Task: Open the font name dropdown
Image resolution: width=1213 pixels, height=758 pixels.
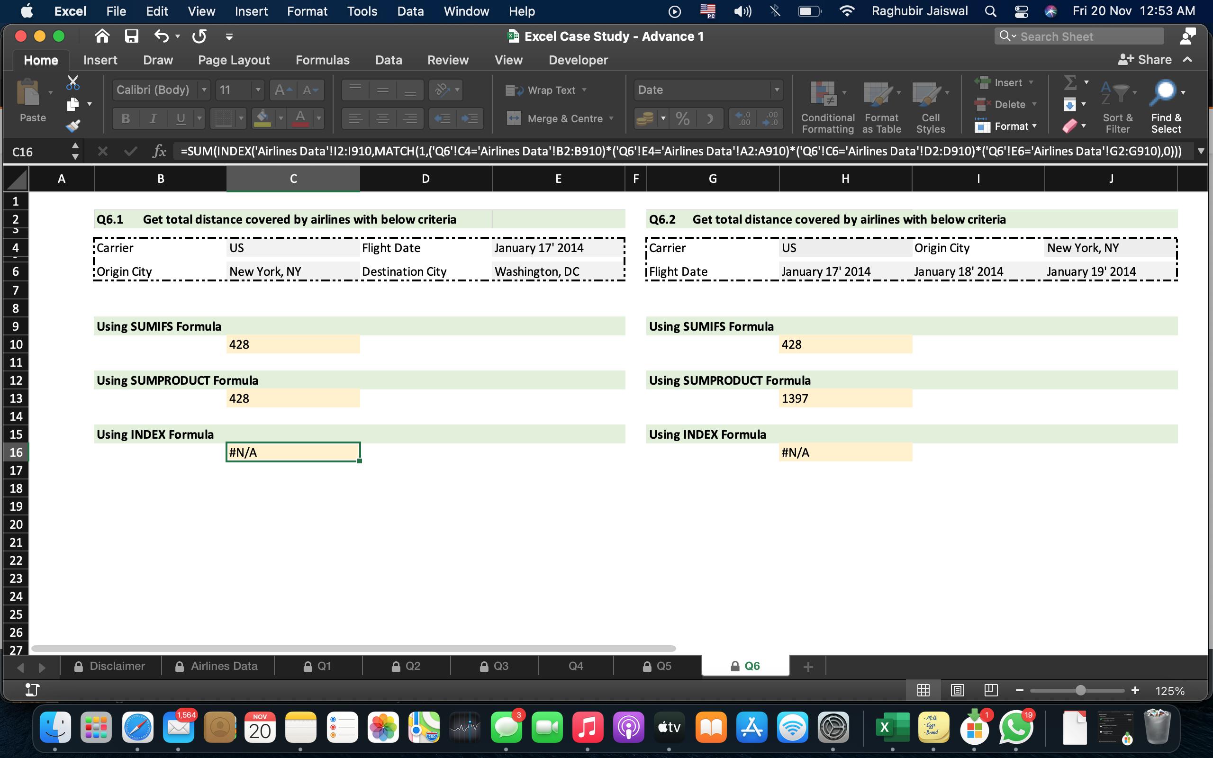Action: pos(204,90)
